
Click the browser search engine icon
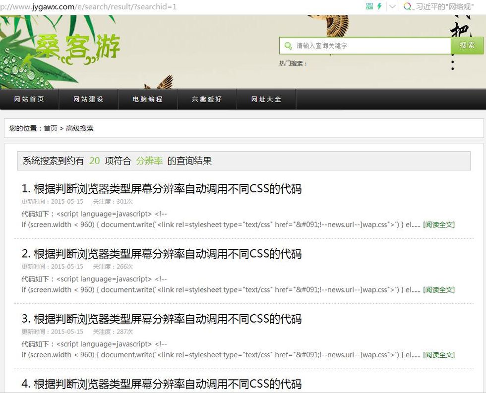(407, 6)
